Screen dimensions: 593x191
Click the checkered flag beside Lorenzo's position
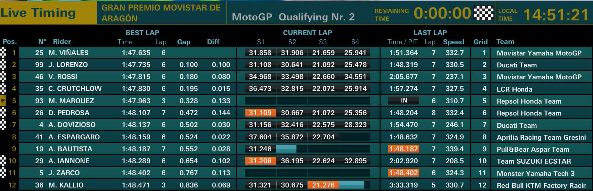[x=3, y=65]
